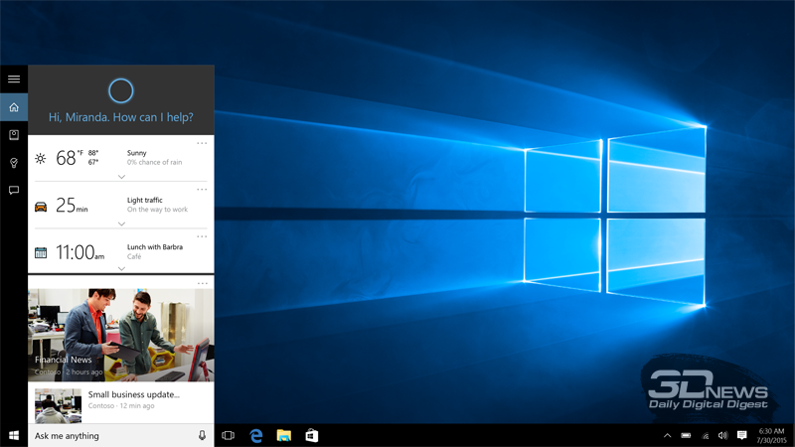The width and height of the screenshot is (795, 447).
Task: Open the Cortana hamburger menu
Action: click(14, 79)
